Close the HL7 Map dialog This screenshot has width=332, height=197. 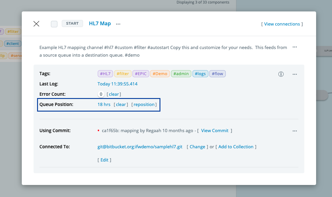pyautogui.click(x=36, y=24)
